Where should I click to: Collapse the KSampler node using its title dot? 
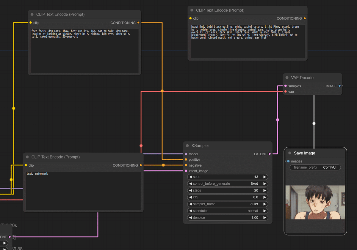pos(187,146)
